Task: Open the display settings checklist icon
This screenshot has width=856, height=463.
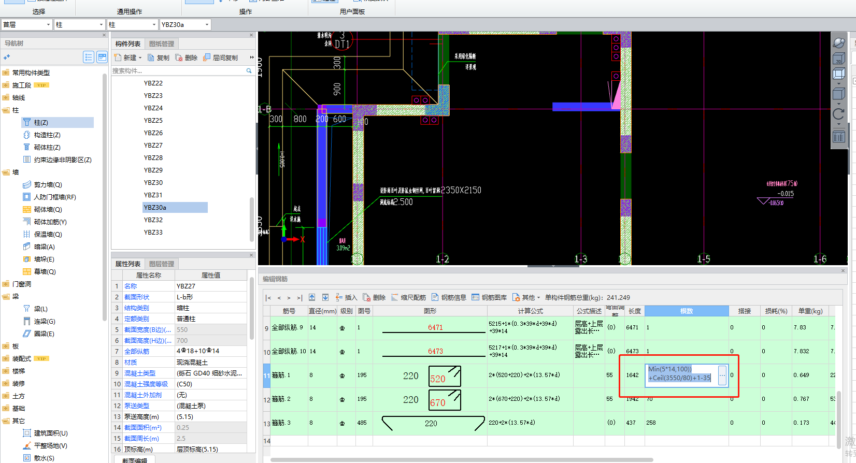Action: coord(838,137)
